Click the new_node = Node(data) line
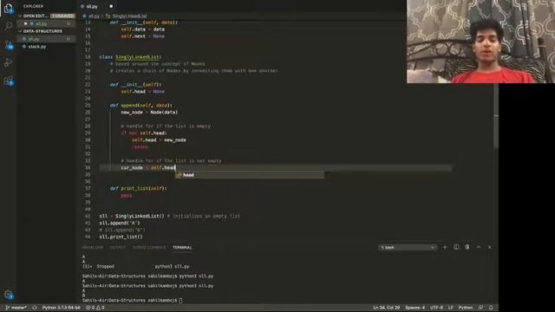This screenshot has width=555, height=312. point(149,113)
